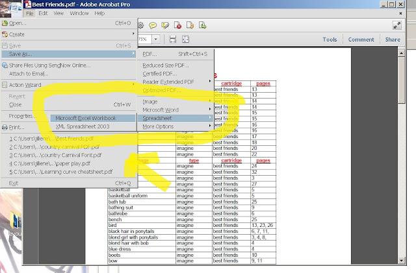
Task: Expand the Reader Extended PDF submenu
Action: point(175,82)
